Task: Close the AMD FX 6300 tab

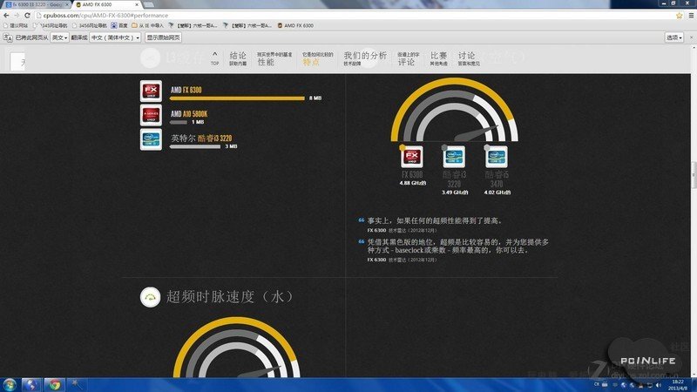Action: 137,4
